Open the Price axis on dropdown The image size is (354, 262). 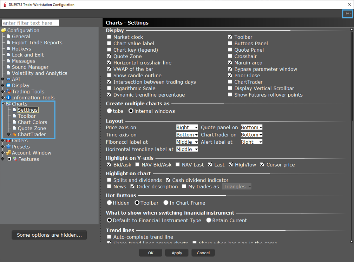[x=187, y=127]
